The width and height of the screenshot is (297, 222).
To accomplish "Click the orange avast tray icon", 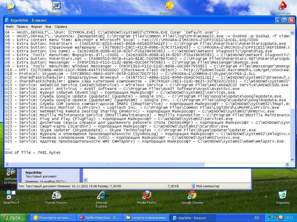I will click(281, 218).
